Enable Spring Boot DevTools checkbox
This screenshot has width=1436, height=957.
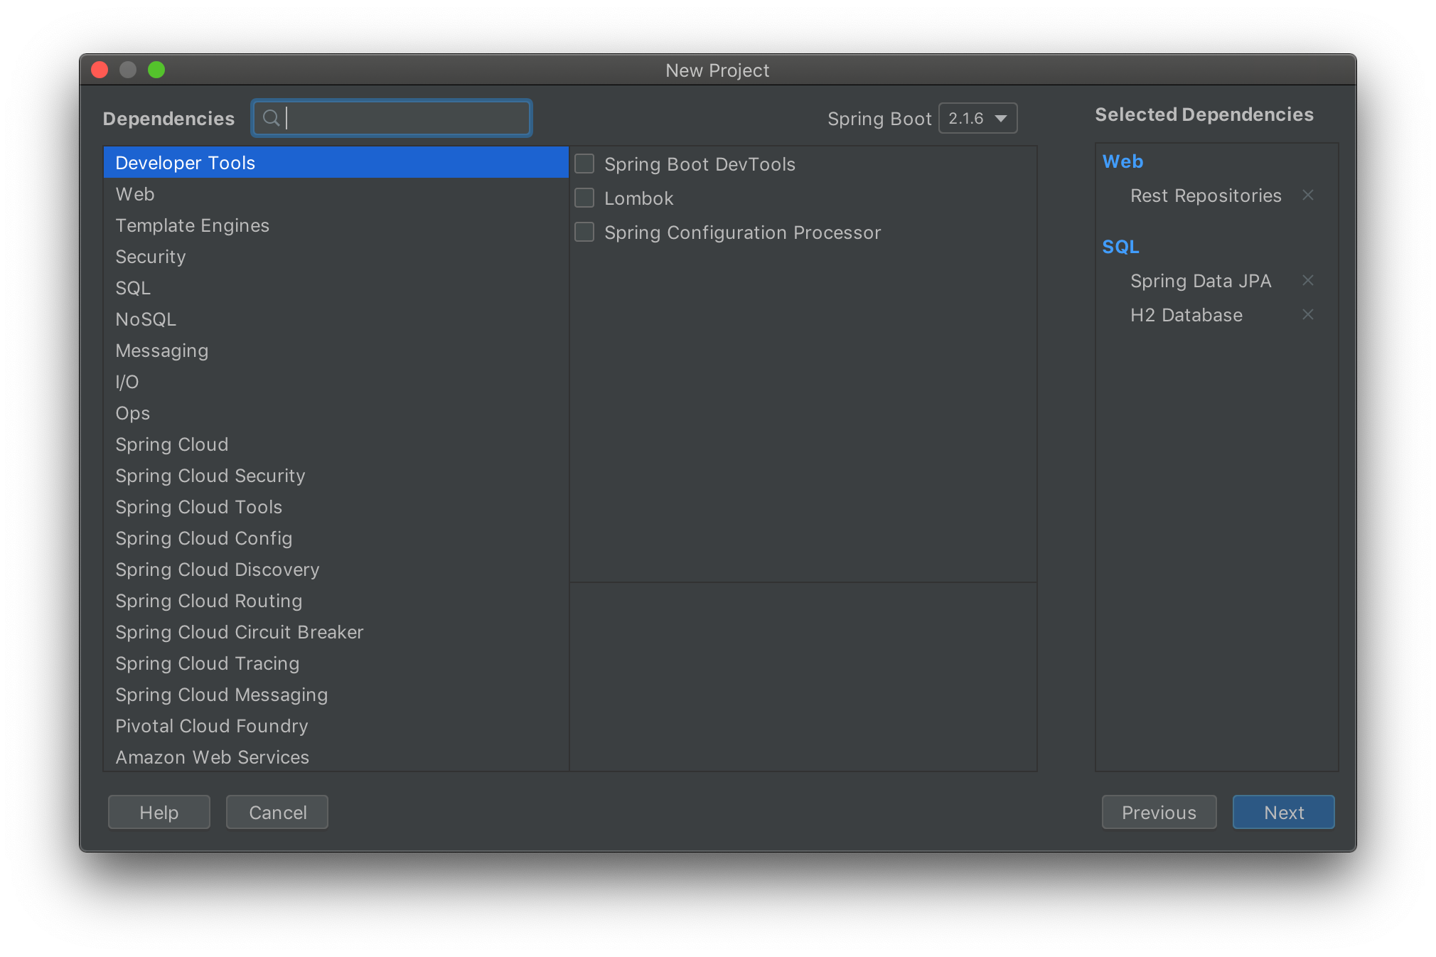(x=584, y=164)
